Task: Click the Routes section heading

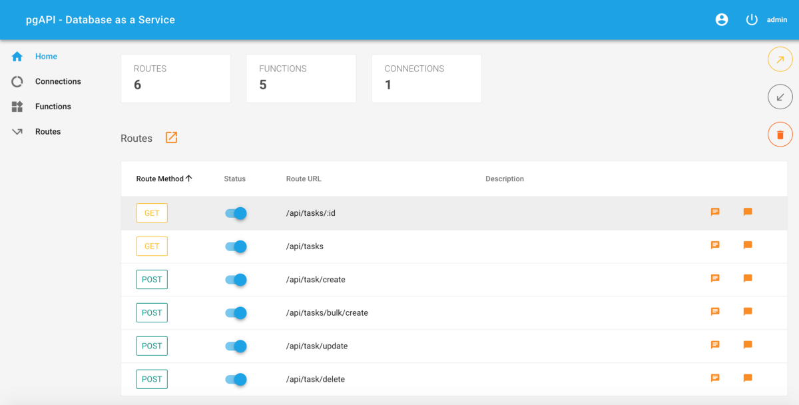Action: tap(136, 139)
